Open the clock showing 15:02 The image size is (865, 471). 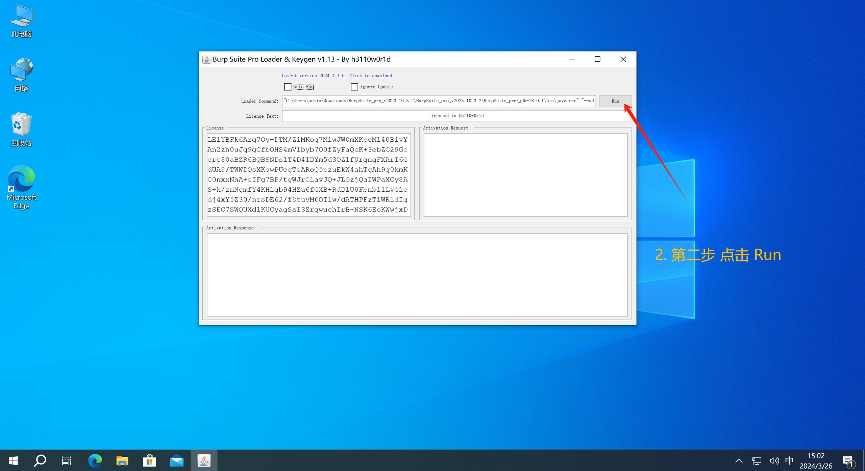pyautogui.click(x=816, y=456)
